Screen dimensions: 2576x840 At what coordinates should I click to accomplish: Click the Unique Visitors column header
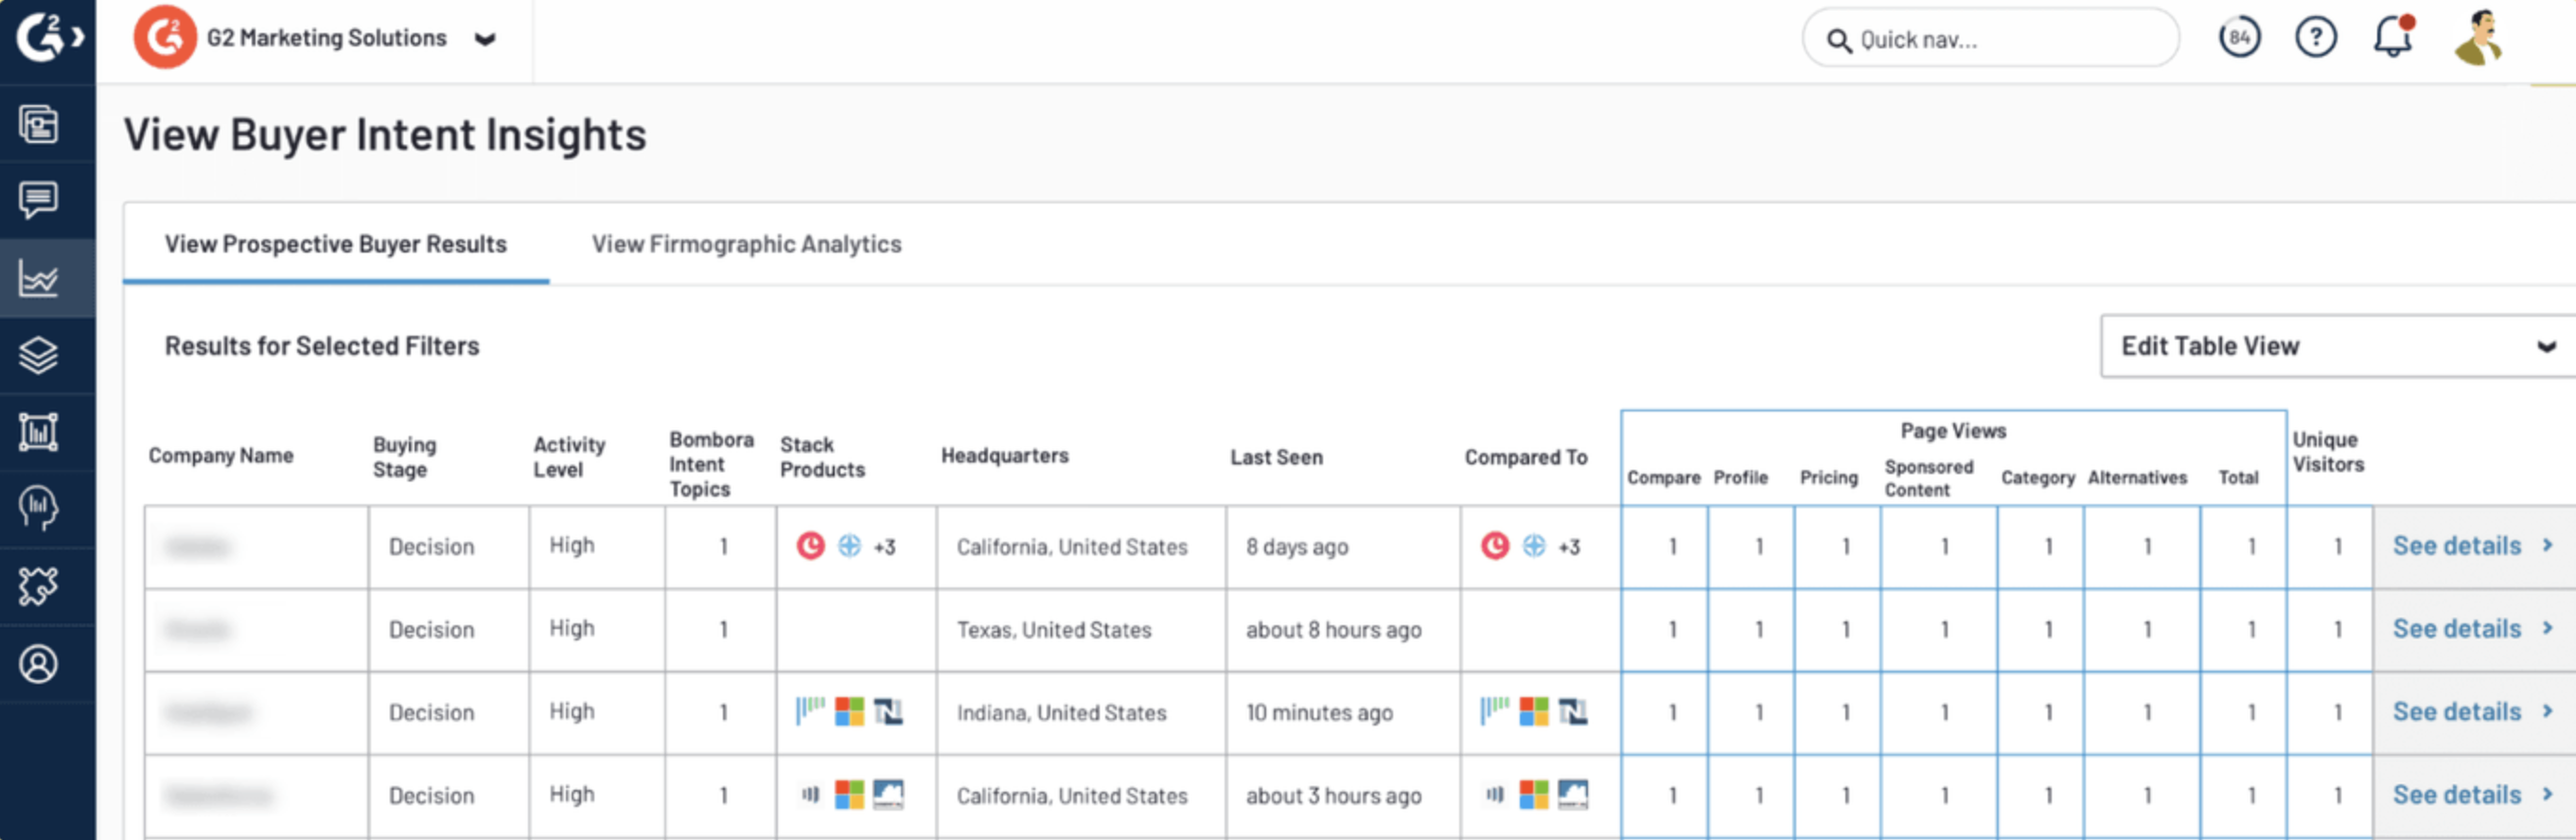pos(2328,452)
